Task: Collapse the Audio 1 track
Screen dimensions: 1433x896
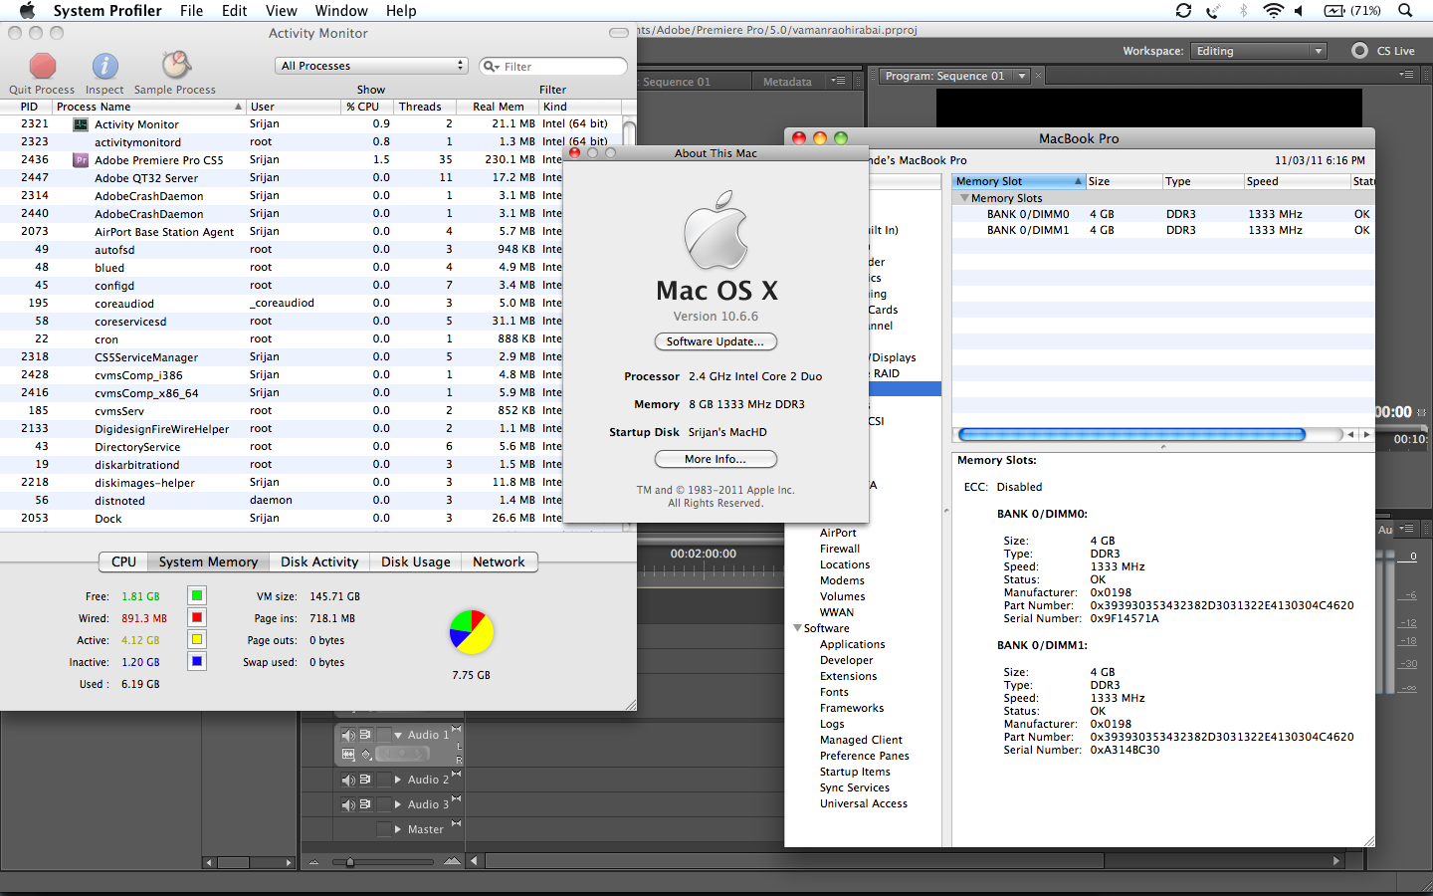Action: pyautogui.click(x=398, y=735)
